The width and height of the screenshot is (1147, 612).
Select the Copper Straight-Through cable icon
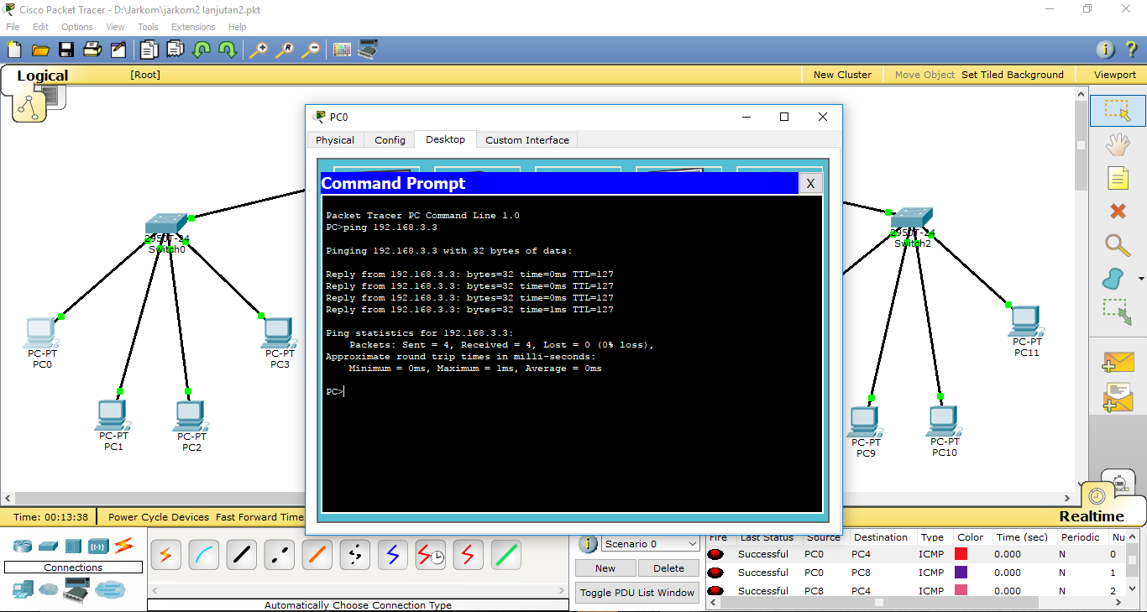point(241,554)
